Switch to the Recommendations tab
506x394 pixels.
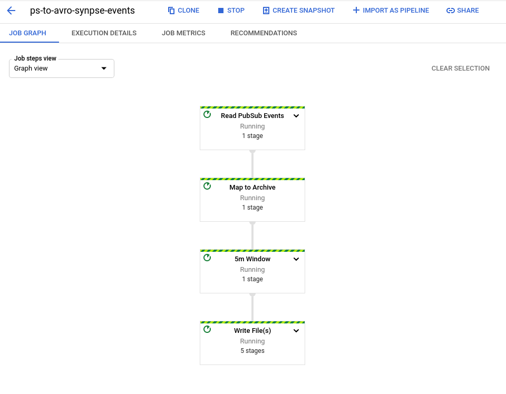pos(264,33)
